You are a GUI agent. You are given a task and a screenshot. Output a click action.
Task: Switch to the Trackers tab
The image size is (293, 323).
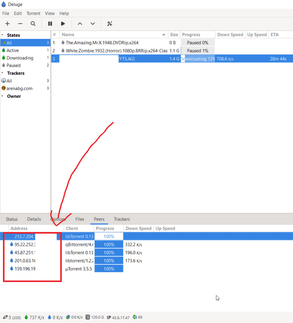click(122, 219)
